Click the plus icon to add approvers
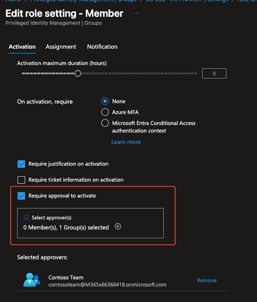The width and height of the screenshot is (257, 302). click(x=118, y=227)
